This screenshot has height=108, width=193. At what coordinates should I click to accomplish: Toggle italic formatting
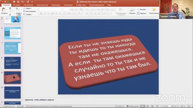[45, 13]
